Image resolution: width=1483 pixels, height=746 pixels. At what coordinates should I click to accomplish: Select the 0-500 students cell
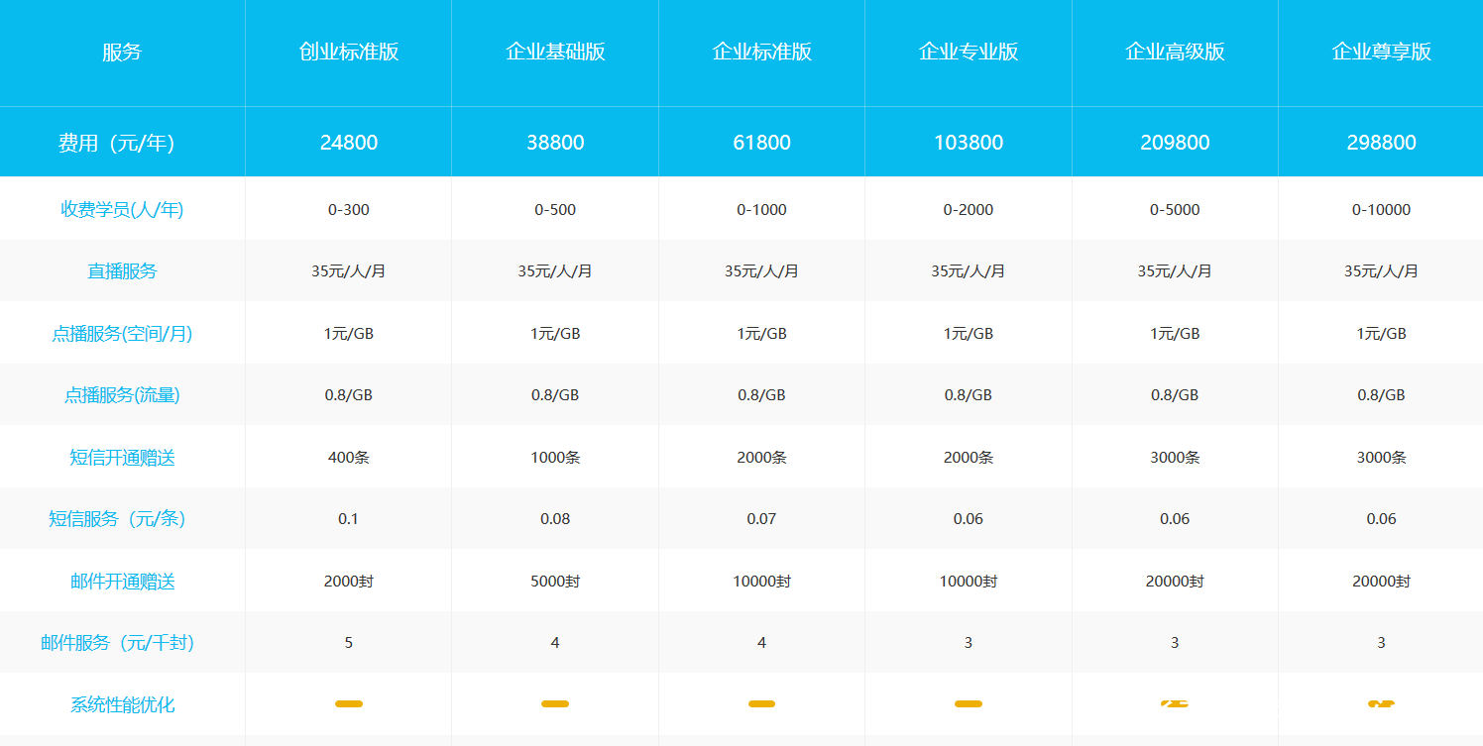555,209
